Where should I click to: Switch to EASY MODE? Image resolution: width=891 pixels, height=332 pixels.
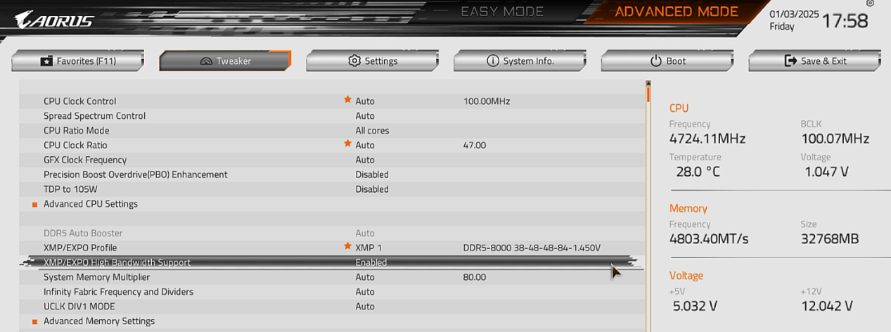pyautogui.click(x=502, y=12)
